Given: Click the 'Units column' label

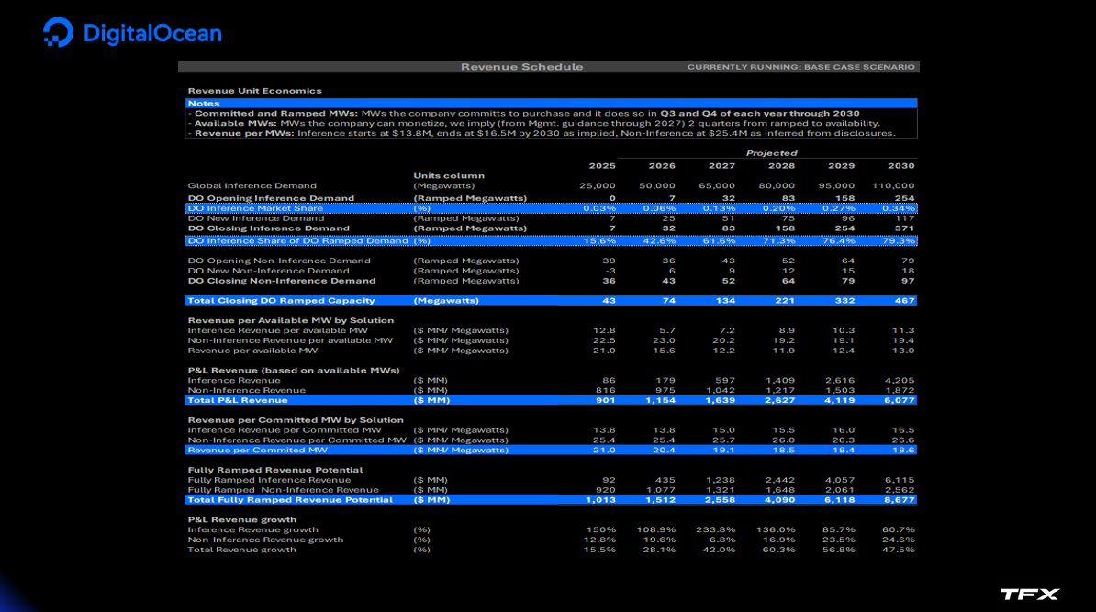Looking at the screenshot, I should coord(449,175).
